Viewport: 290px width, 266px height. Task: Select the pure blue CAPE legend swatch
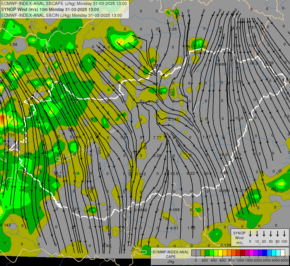tap(265, 253)
